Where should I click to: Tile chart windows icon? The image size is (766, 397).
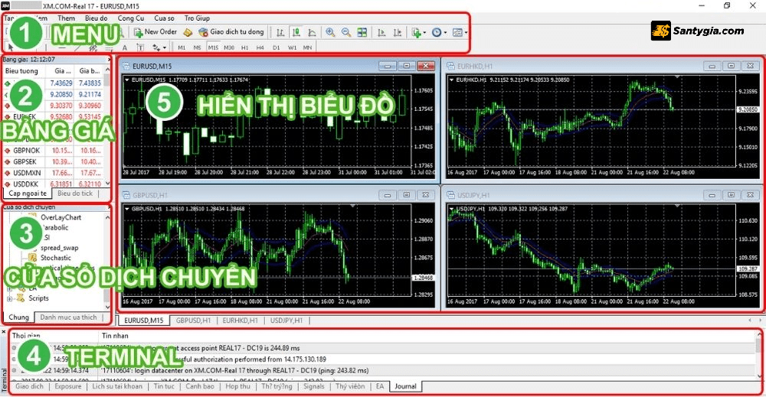(x=362, y=33)
